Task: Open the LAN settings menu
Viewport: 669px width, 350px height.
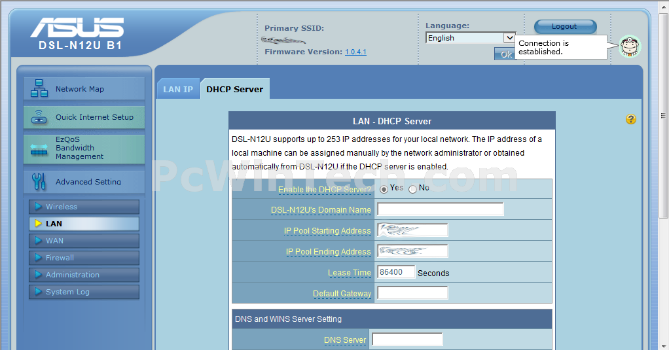Action: click(x=84, y=224)
